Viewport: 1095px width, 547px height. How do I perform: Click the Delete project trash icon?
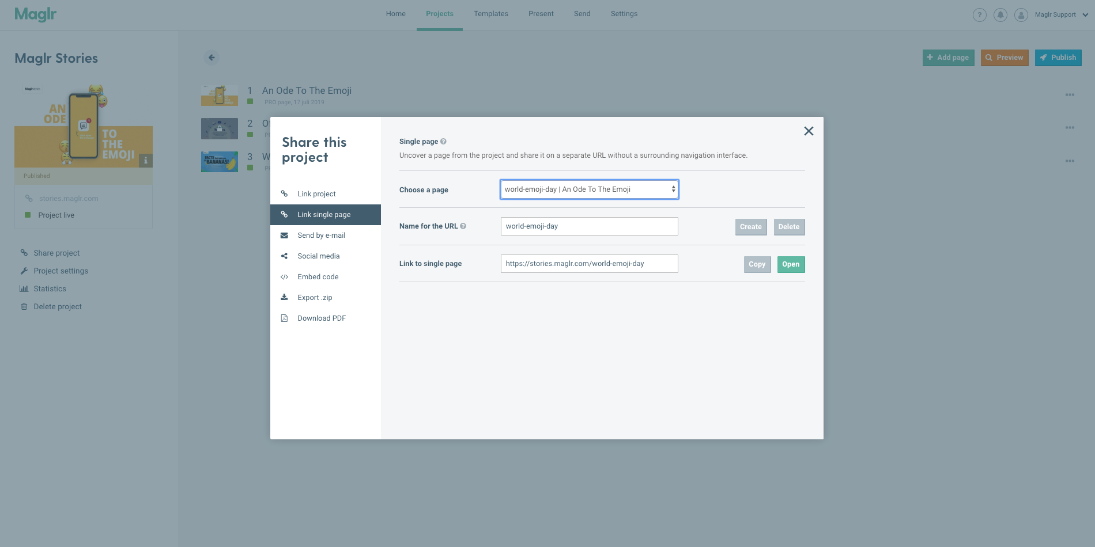click(24, 306)
